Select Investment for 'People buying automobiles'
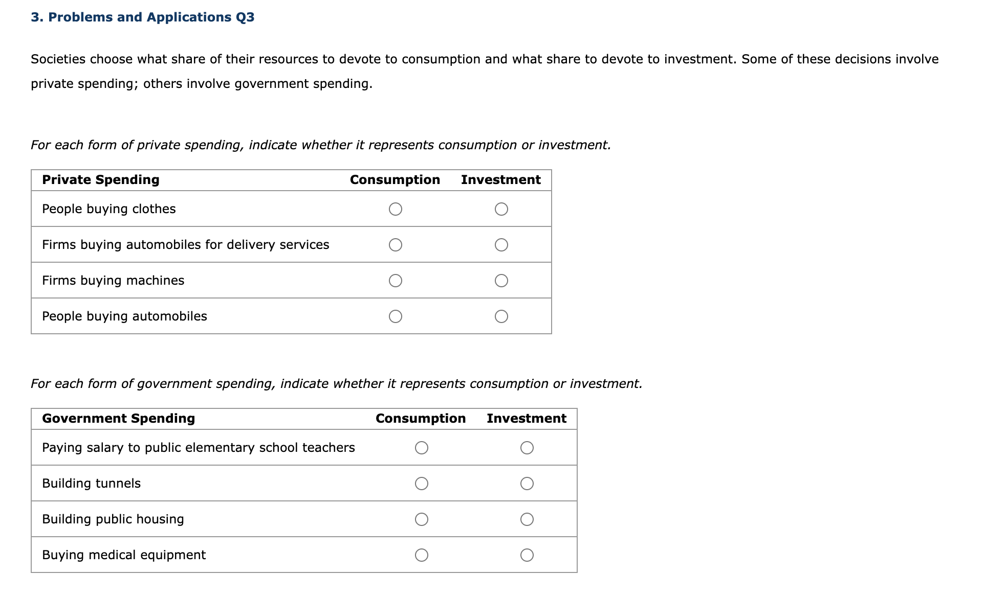Screen dimensions: 1006x597 (501, 316)
